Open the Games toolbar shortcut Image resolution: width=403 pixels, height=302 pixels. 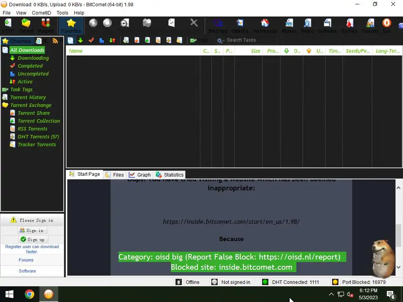[x=349, y=26]
